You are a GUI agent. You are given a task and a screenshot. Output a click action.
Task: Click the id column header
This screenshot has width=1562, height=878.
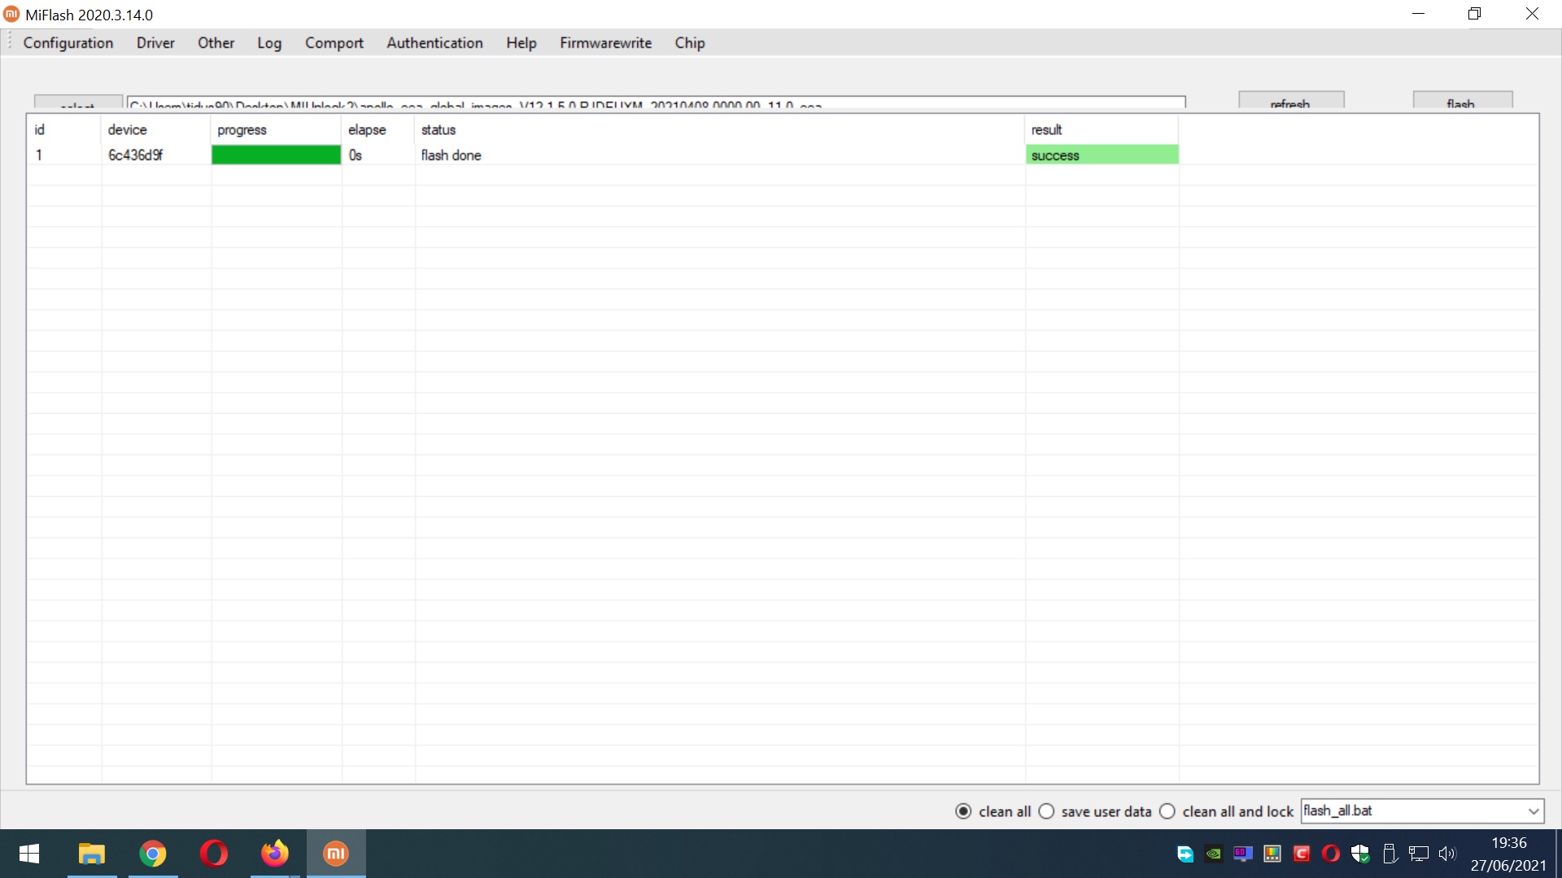[x=64, y=130]
